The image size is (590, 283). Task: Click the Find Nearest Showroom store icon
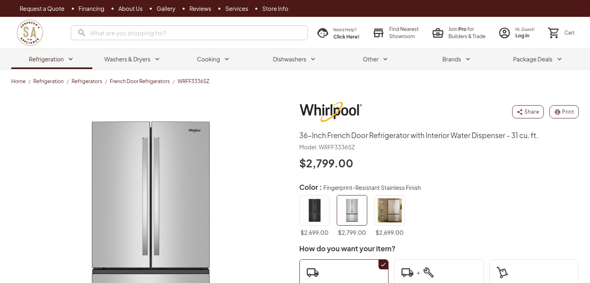click(x=378, y=33)
